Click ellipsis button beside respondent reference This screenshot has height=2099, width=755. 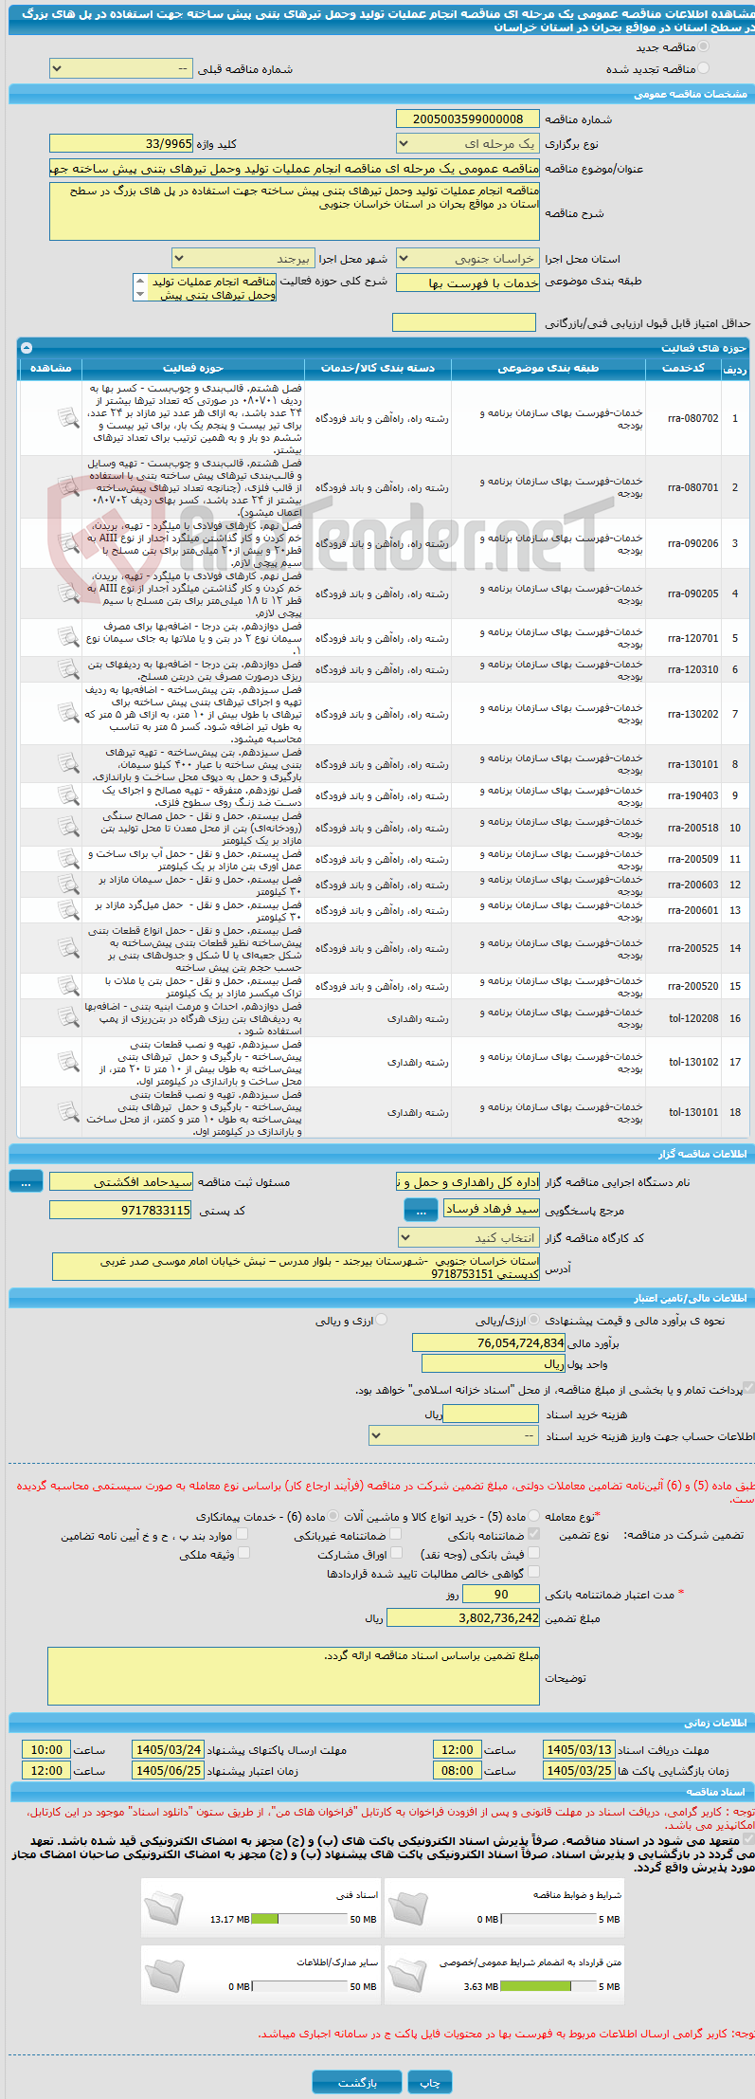coord(421,1210)
